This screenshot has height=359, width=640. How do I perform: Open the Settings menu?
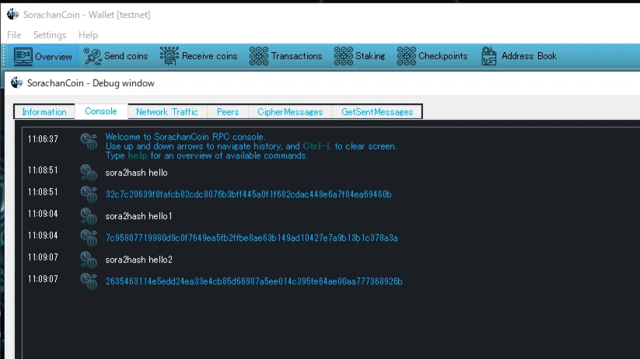tap(50, 35)
